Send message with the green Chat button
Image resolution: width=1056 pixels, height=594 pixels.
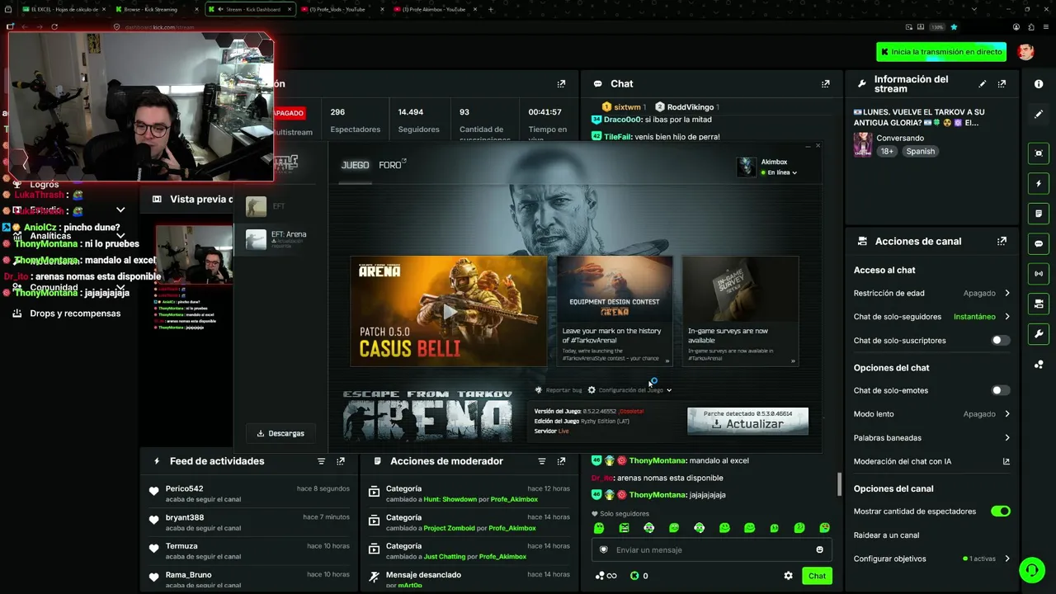(x=817, y=576)
